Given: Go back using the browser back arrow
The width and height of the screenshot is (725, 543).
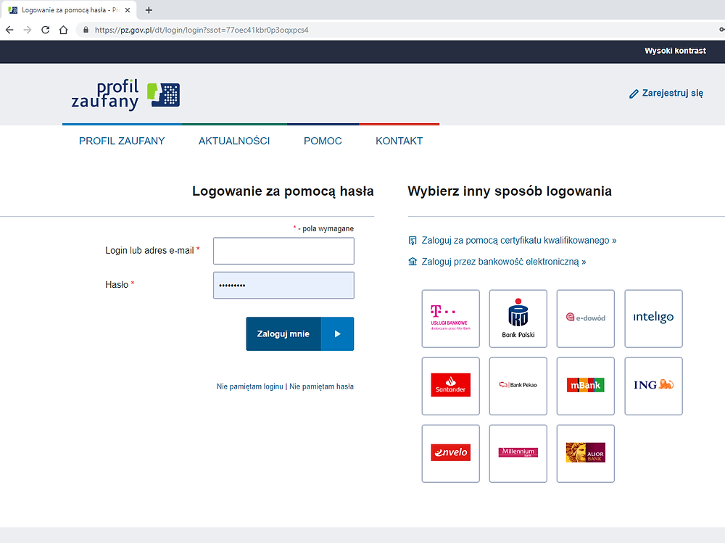Looking at the screenshot, I should click(x=9, y=30).
